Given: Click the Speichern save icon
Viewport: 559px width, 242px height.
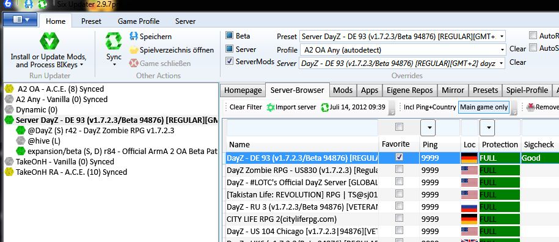Looking at the screenshot, I should pos(134,36).
